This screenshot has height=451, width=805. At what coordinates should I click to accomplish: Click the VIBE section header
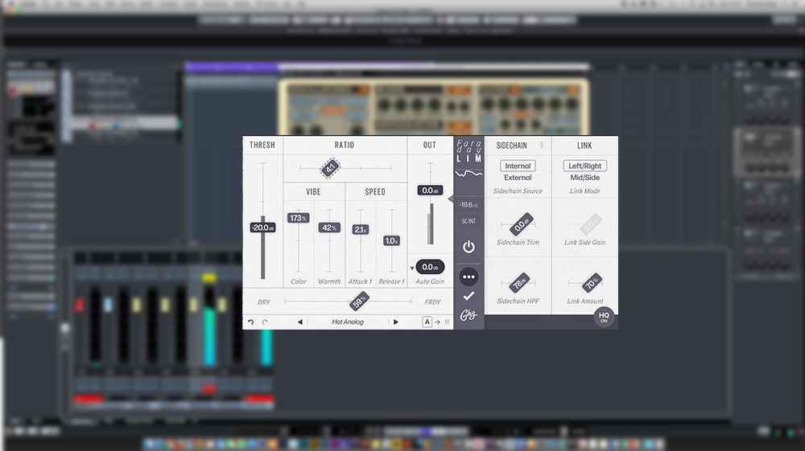click(313, 191)
